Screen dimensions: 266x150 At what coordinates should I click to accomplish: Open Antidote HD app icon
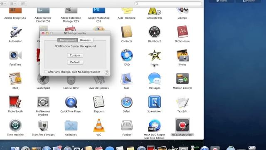[x=154, y=11]
